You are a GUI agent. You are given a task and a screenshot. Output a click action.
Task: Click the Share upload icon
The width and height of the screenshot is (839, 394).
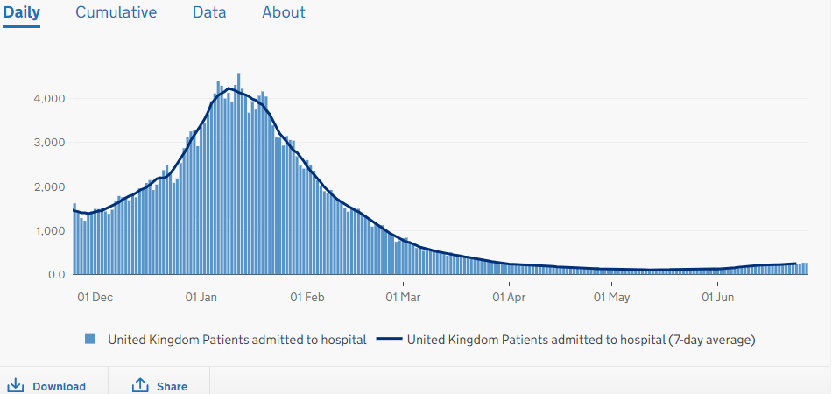coord(140,385)
